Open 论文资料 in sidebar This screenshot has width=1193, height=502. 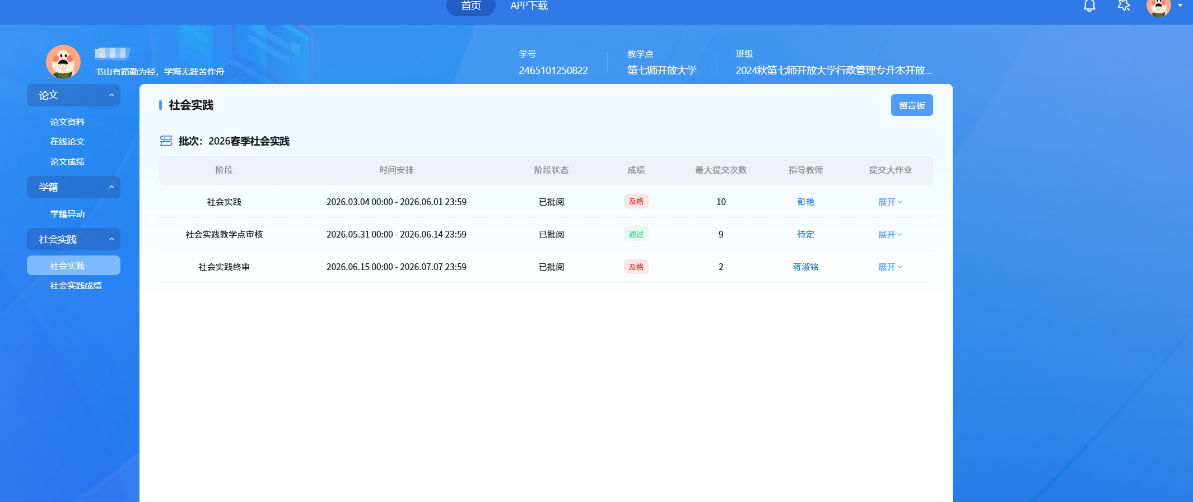pos(67,122)
